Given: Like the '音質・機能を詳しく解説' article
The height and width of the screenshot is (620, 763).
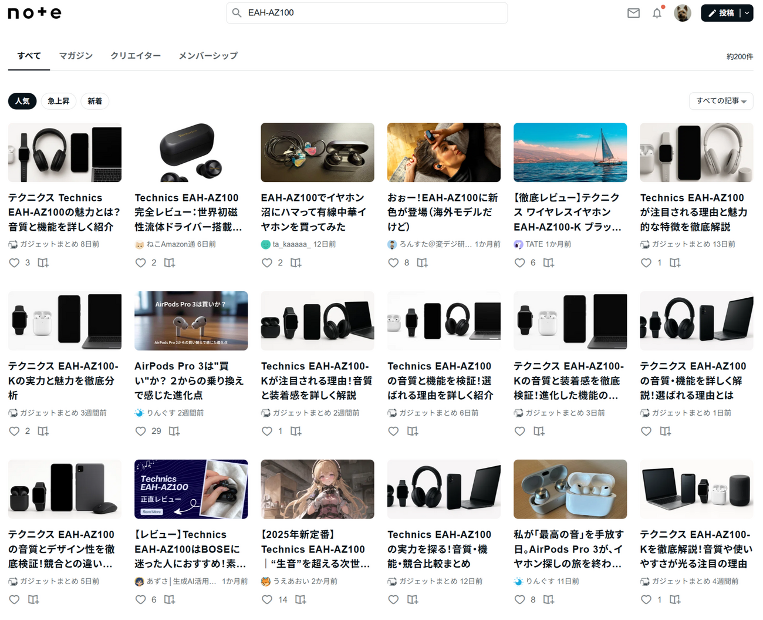Looking at the screenshot, I should [646, 432].
